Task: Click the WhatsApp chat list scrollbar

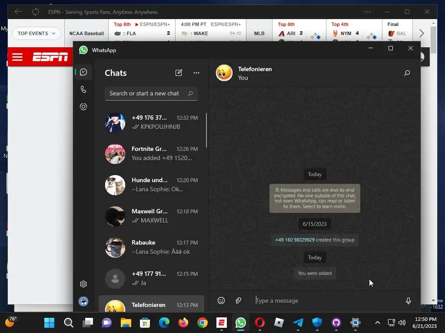Action: [x=206, y=130]
